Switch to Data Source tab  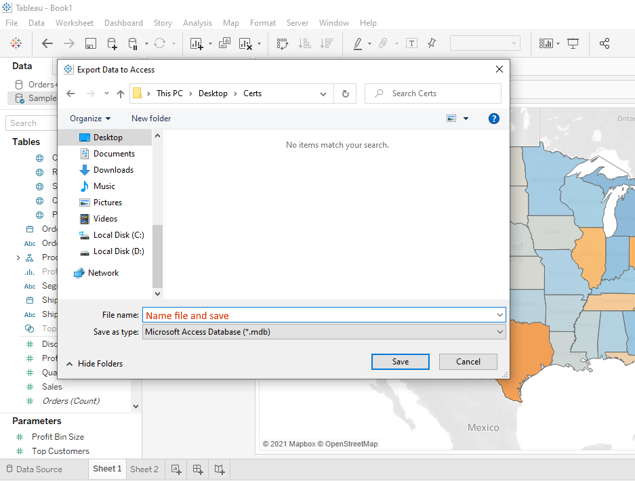(x=35, y=469)
